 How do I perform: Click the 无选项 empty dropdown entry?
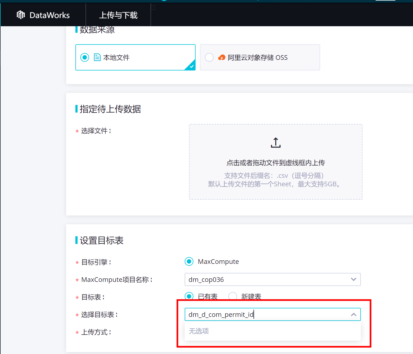pyautogui.click(x=273, y=331)
